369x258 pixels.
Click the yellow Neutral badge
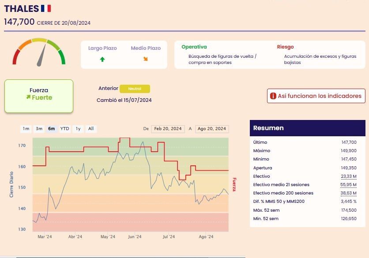135,89
